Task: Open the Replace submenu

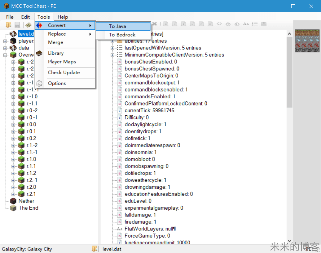Action: [57, 34]
